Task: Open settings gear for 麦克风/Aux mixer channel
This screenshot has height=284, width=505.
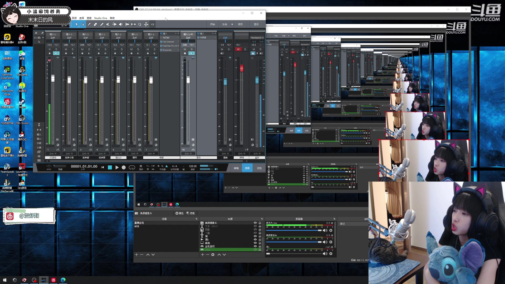Action: coord(331,230)
